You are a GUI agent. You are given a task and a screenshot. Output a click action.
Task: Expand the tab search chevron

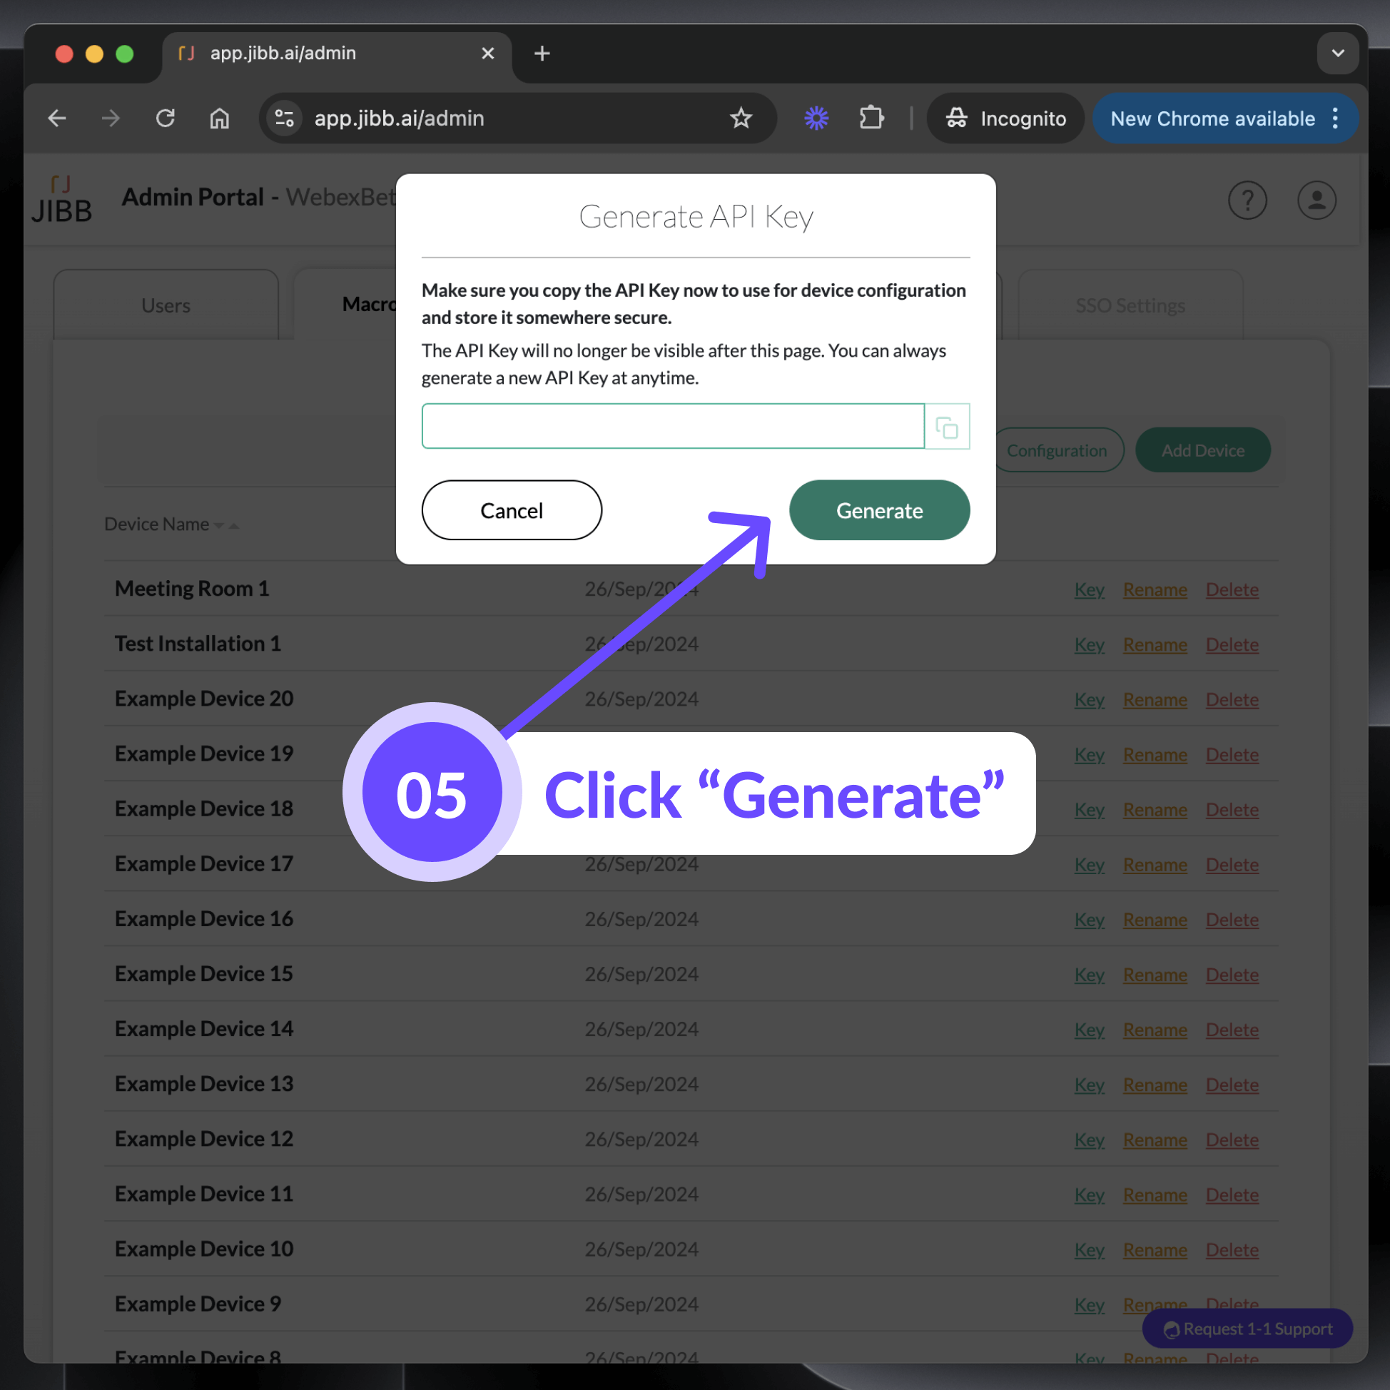point(1337,54)
